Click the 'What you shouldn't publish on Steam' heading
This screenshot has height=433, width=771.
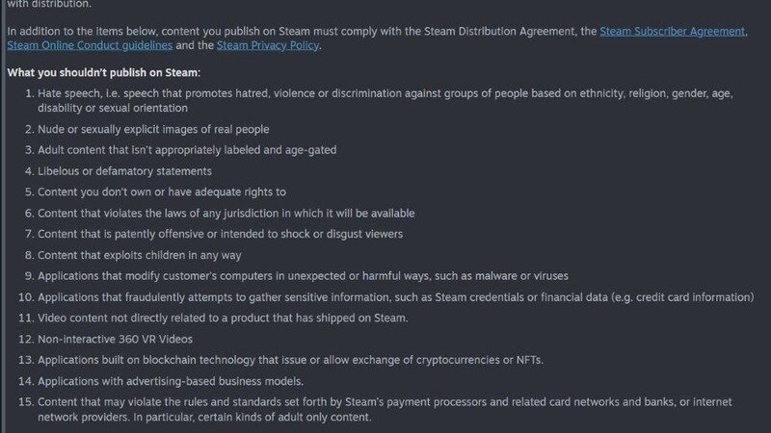104,73
